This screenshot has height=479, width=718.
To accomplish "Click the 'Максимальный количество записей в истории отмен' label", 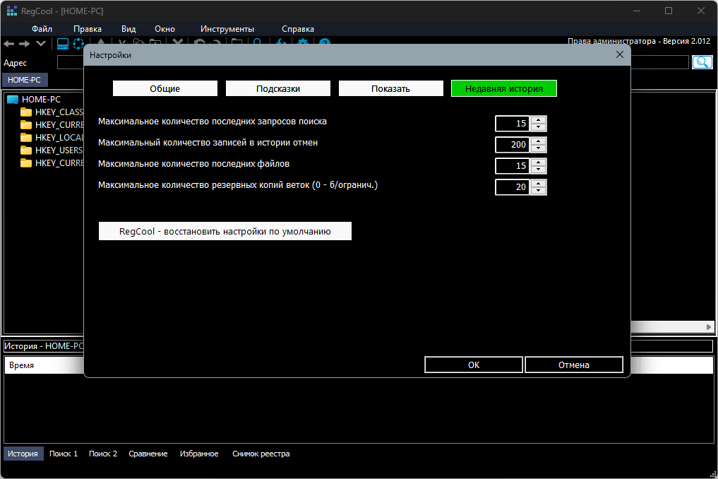I will tap(208, 143).
